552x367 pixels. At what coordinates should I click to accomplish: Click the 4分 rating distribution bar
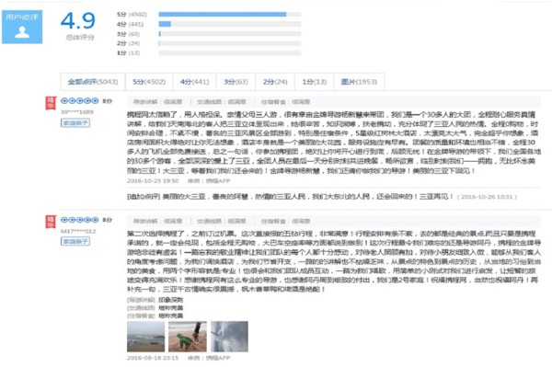(229, 24)
